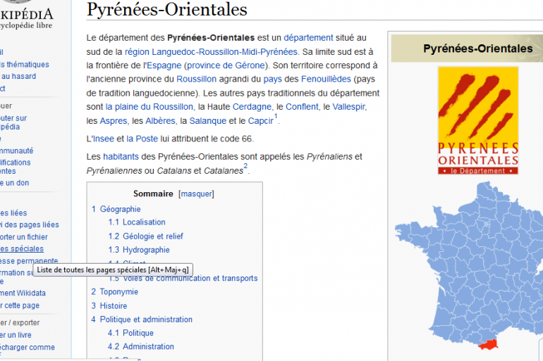Open the 'habitants' link
The height and width of the screenshot is (361, 543).
pyautogui.click(x=121, y=156)
